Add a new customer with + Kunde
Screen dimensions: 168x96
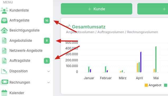(x=97, y=9)
